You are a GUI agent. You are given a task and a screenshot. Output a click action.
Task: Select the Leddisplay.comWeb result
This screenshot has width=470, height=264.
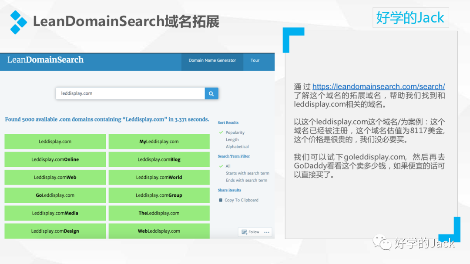(55, 177)
